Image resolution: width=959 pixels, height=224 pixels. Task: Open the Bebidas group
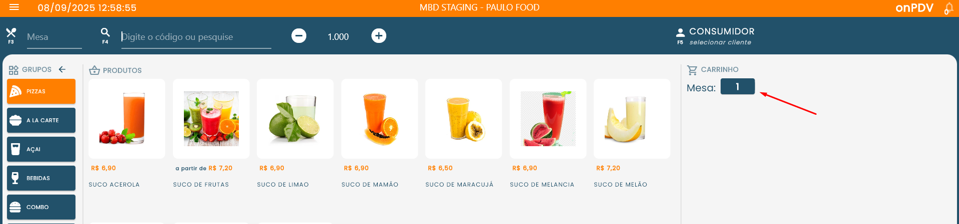41,178
